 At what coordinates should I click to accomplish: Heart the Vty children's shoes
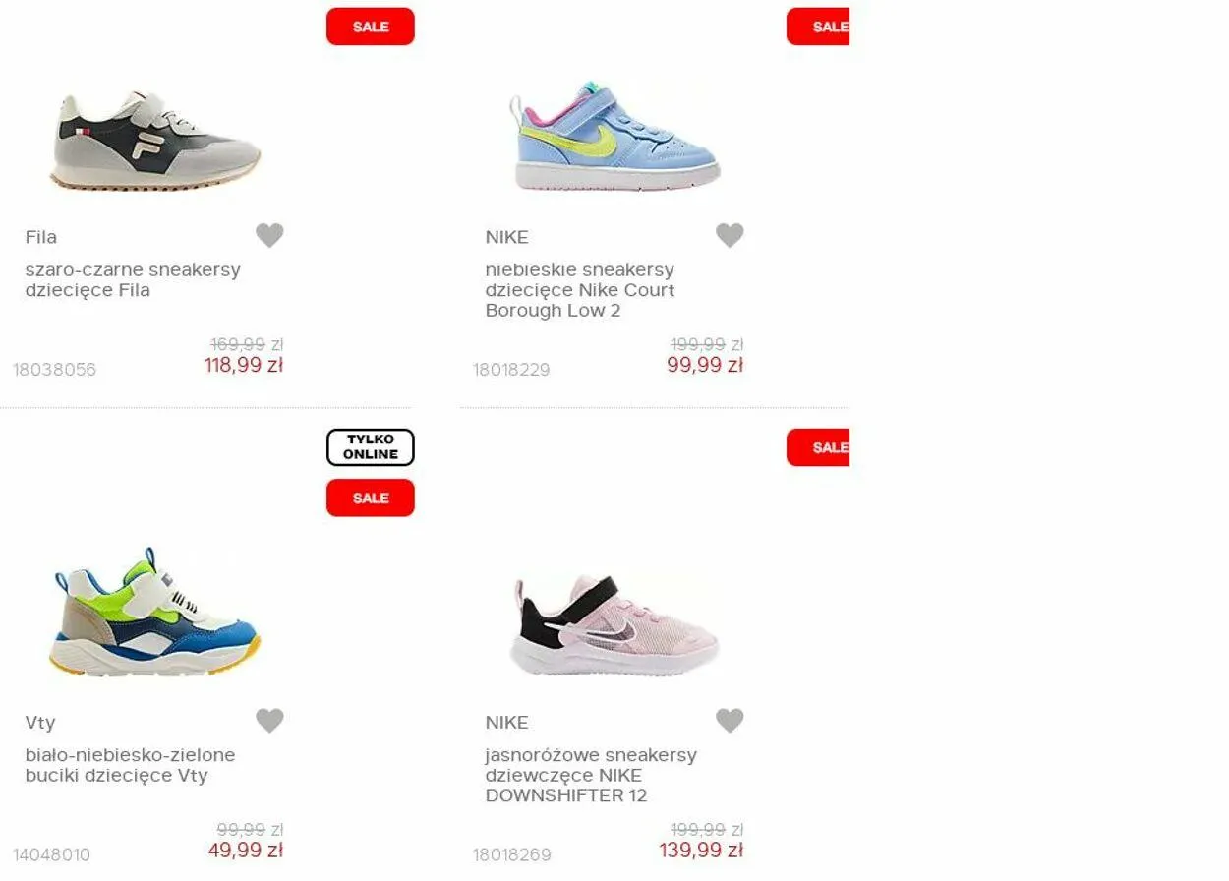[269, 721]
